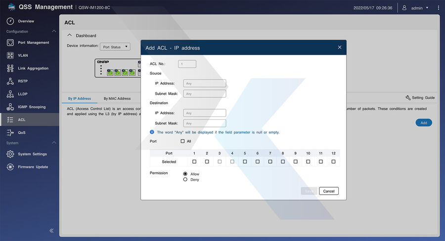The image size is (445, 241).
Task: Tick the checkbox for port 5
Action: pyautogui.click(x=245, y=161)
